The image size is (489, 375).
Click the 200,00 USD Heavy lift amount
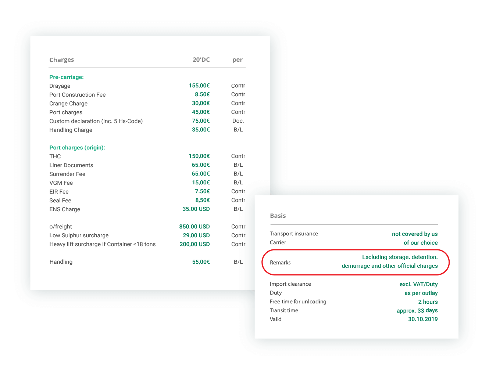(x=194, y=244)
